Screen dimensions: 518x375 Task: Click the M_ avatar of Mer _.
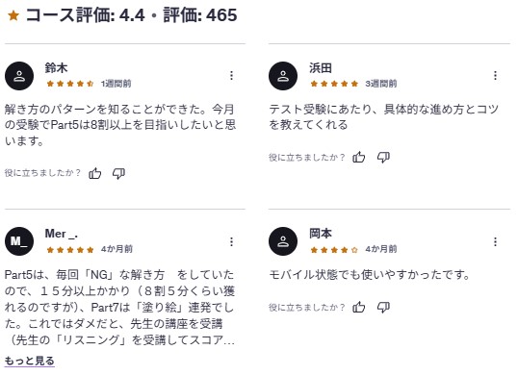pos(19,241)
